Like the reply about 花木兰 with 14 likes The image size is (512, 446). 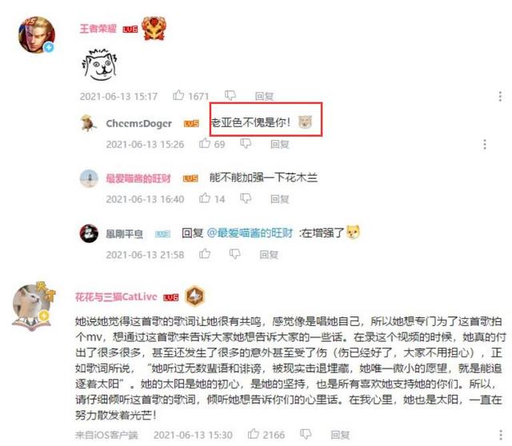205,198
